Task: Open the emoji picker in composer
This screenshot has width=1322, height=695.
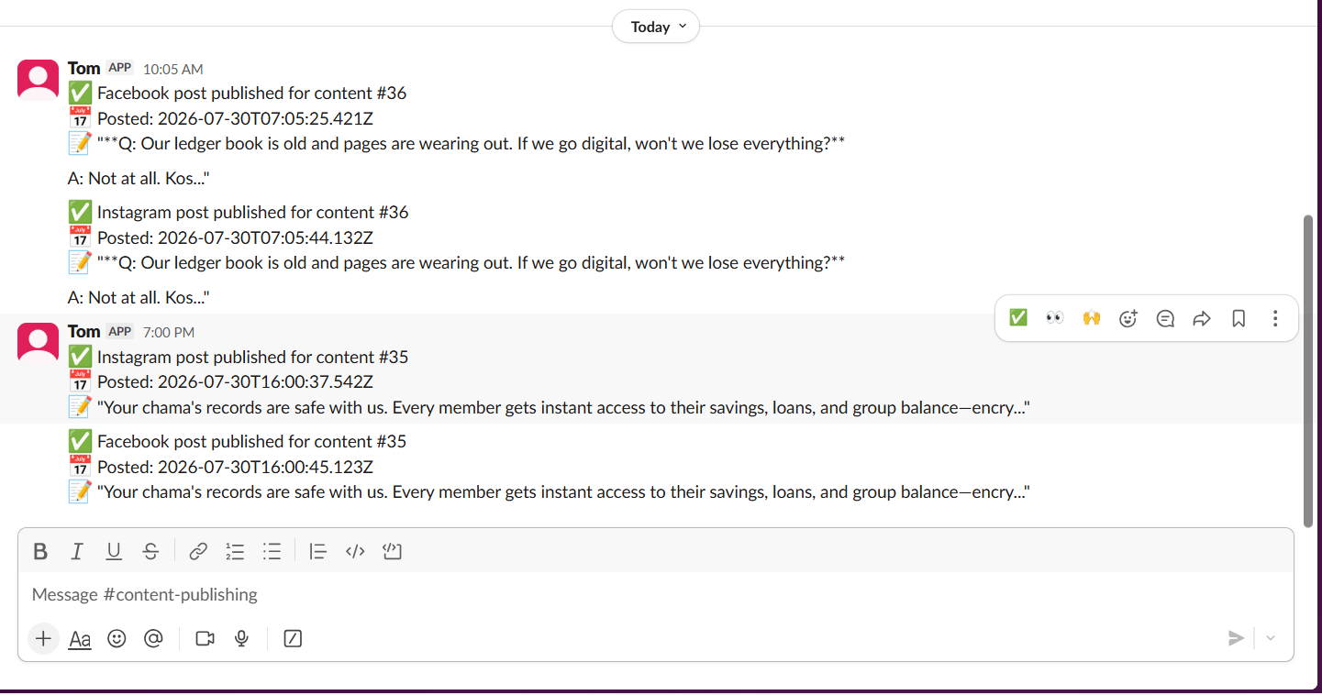Action: coord(117,638)
